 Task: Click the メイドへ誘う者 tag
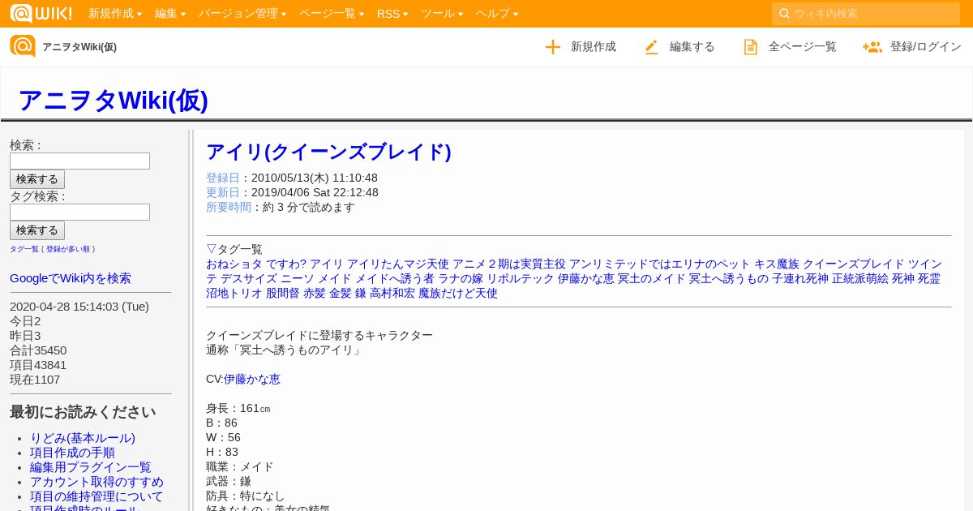coord(395,278)
